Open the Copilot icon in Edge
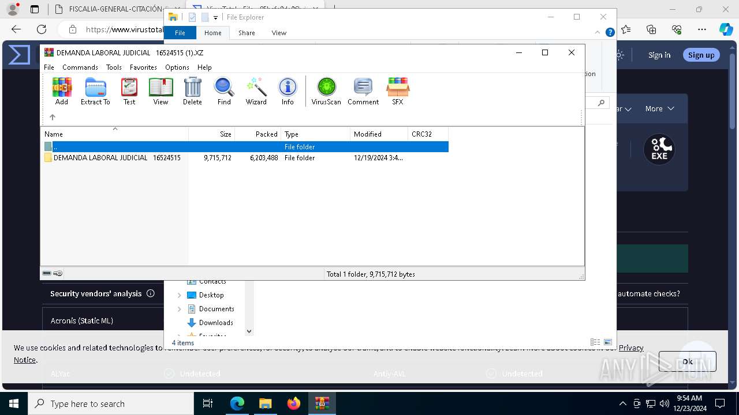The width and height of the screenshot is (739, 415). point(726,29)
